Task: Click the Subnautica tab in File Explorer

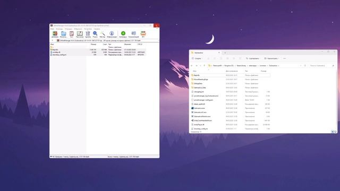Action: point(205,53)
